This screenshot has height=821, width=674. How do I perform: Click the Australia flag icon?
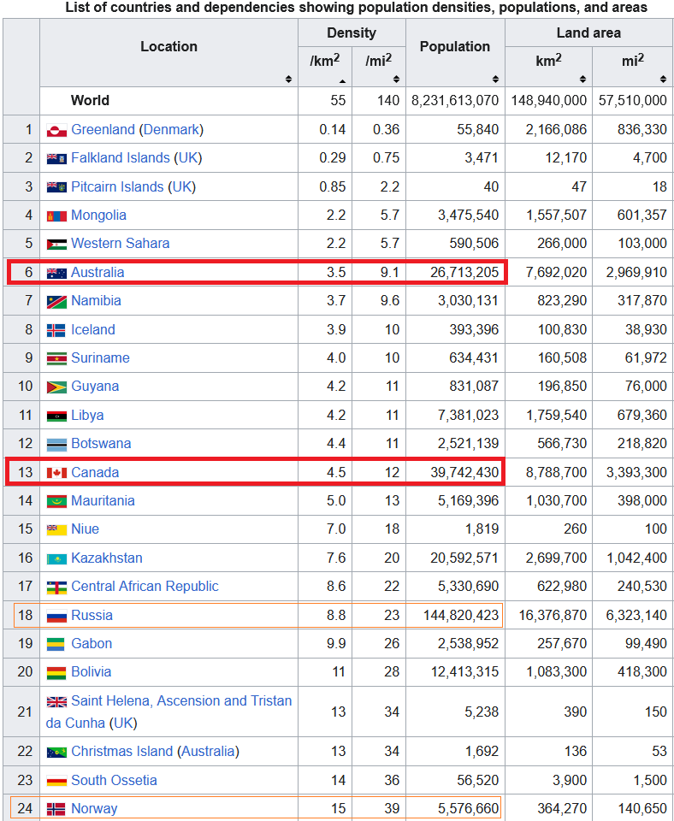tap(56, 273)
